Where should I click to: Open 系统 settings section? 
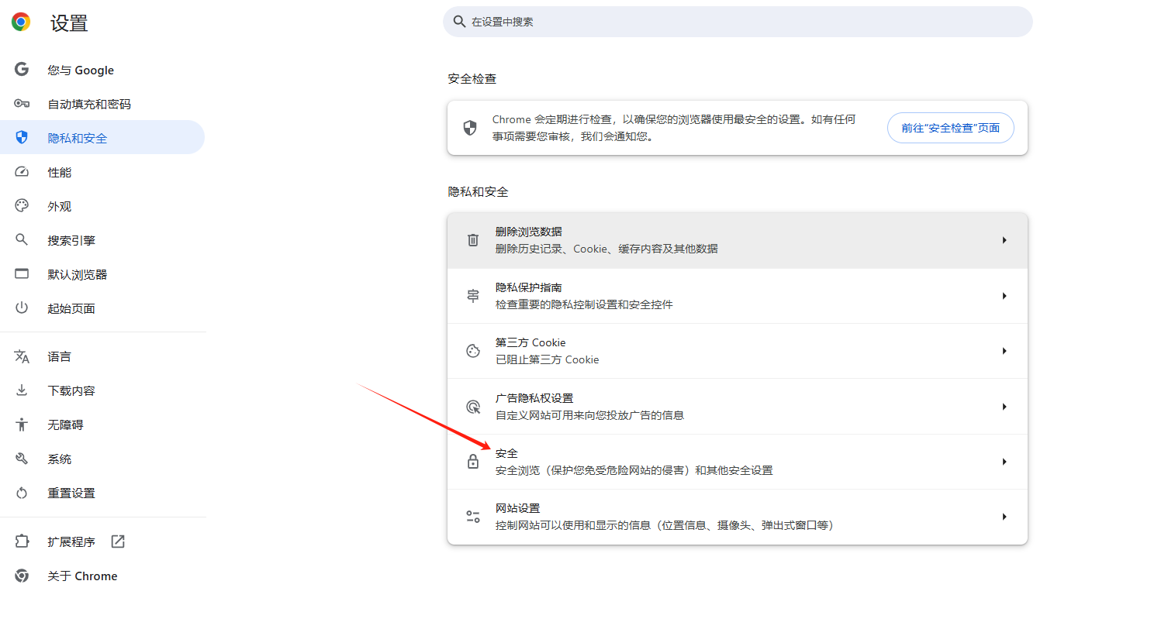coord(102,459)
